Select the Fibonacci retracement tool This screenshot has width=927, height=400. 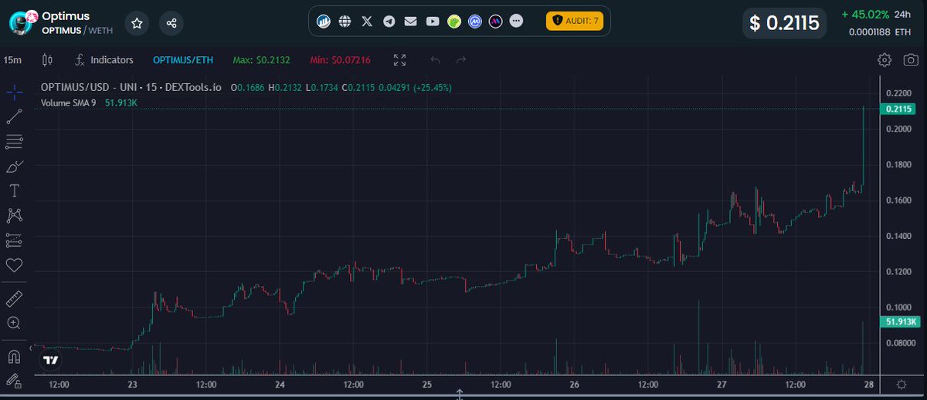tap(13, 141)
